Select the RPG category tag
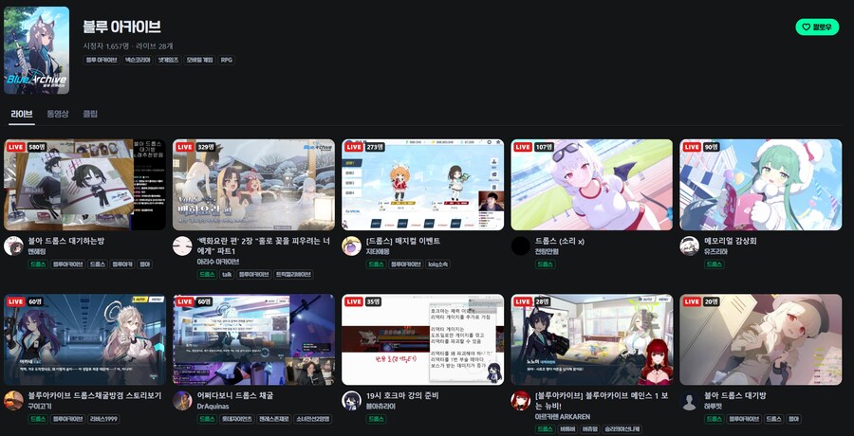This screenshot has width=854, height=436. point(227,60)
